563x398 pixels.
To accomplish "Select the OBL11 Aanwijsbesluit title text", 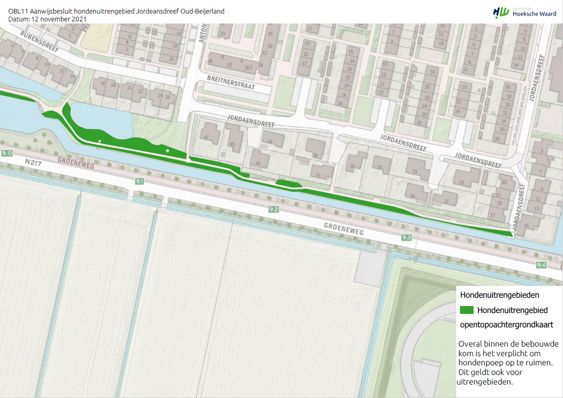I will click(x=116, y=11).
